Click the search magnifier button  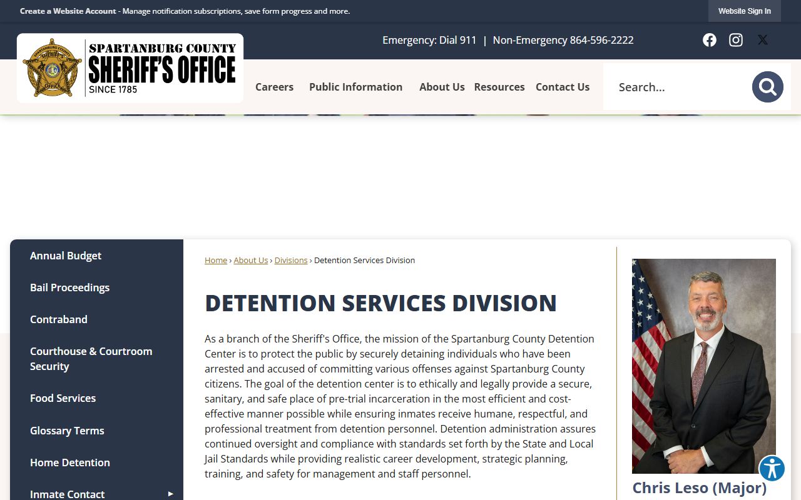768,87
